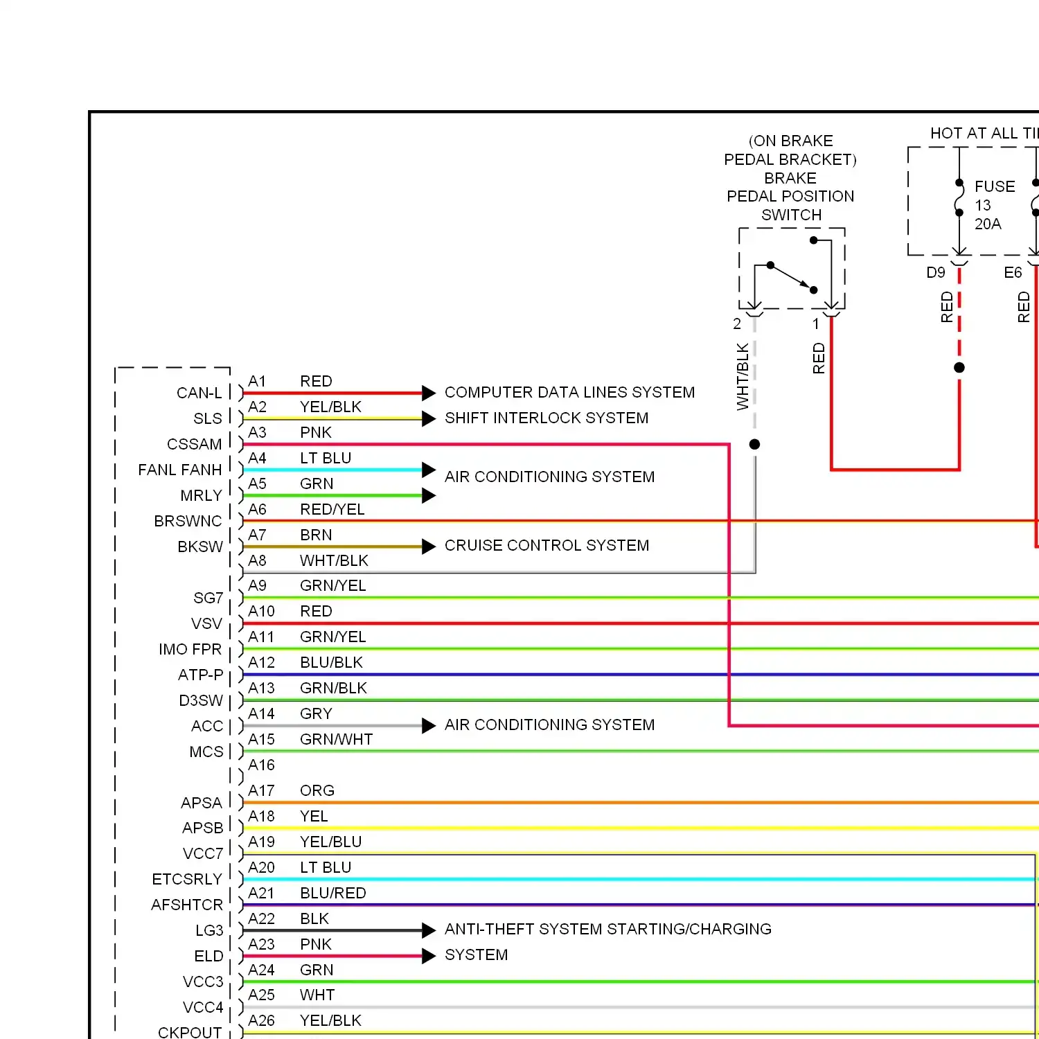The image size is (1039, 1039).
Task: Click the SLS signal name
Action: [x=208, y=419]
